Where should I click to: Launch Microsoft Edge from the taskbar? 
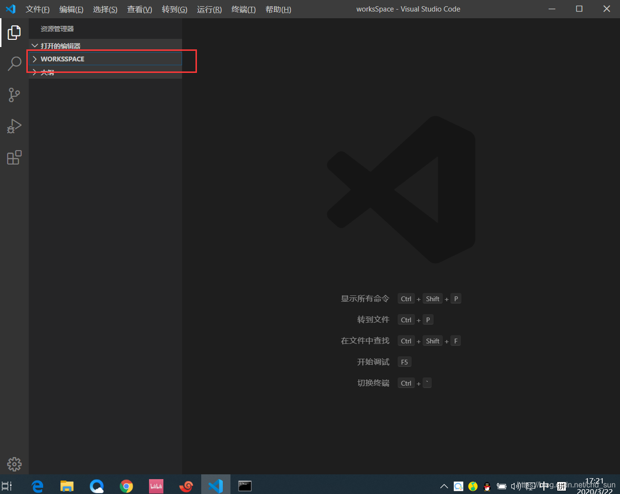(x=37, y=486)
